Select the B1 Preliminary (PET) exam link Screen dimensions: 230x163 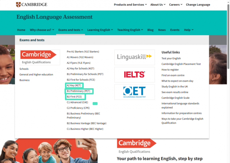click(x=78, y=91)
